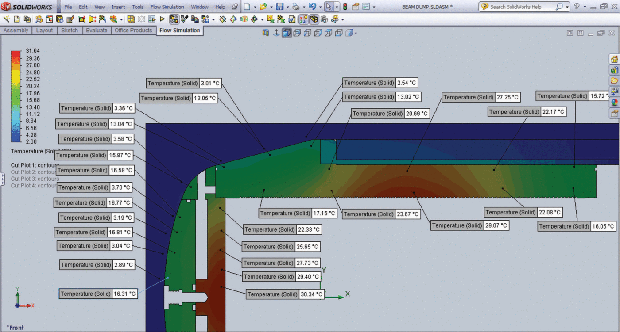Screen dimensions: 620x332
Task: Click the Undo arrow icon
Action: 312,7
